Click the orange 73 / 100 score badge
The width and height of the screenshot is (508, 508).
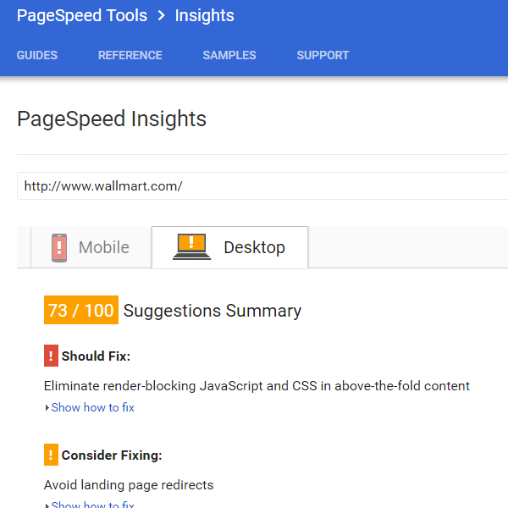(x=81, y=310)
